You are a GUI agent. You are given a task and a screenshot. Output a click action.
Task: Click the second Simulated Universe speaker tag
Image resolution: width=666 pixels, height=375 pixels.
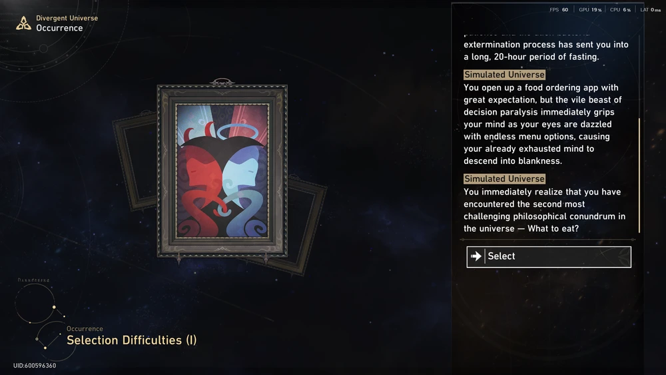pos(504,179)
